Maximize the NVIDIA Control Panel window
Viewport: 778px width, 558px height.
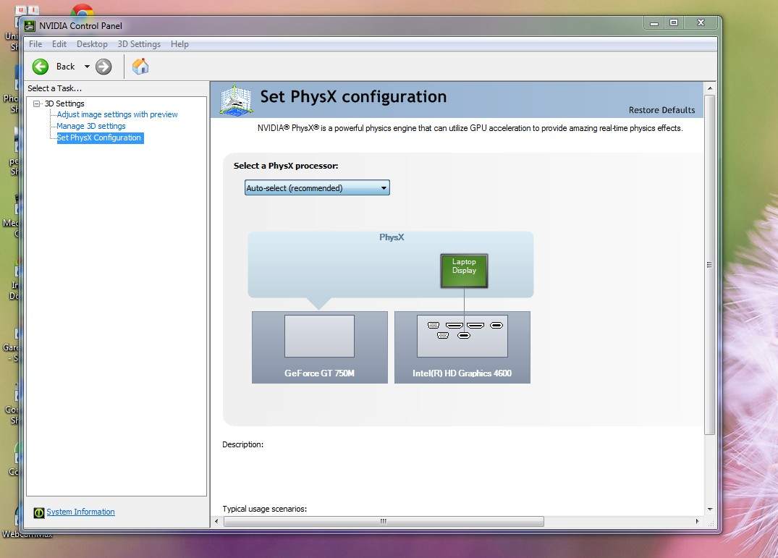tap(673, 23)
